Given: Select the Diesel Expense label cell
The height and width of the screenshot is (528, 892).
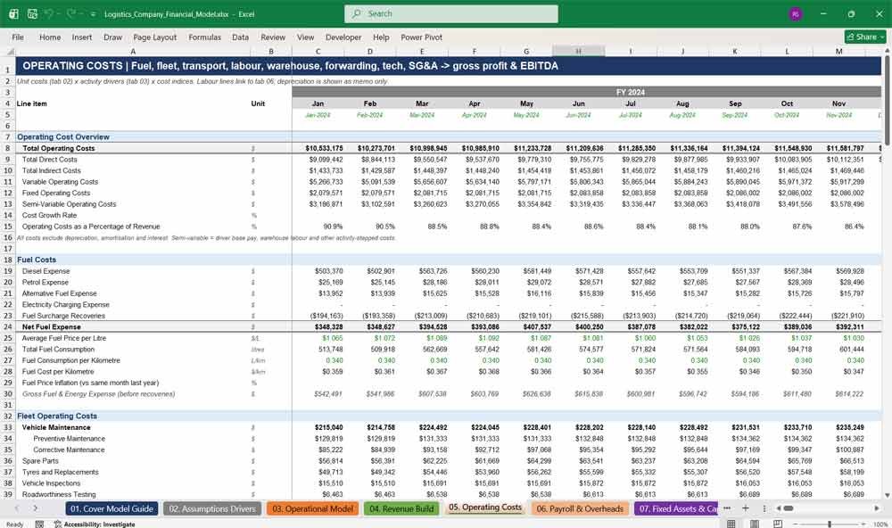Looking at the screenshot, I should coord(134,271).
